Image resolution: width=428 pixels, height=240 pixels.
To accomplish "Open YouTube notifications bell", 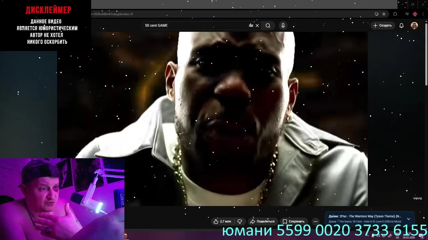I will pyautogui.click(x=402, y=26).
